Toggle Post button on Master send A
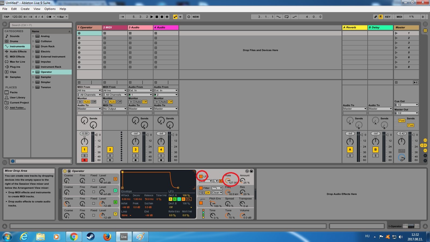 pyautogui.click(x=402, y=120)
